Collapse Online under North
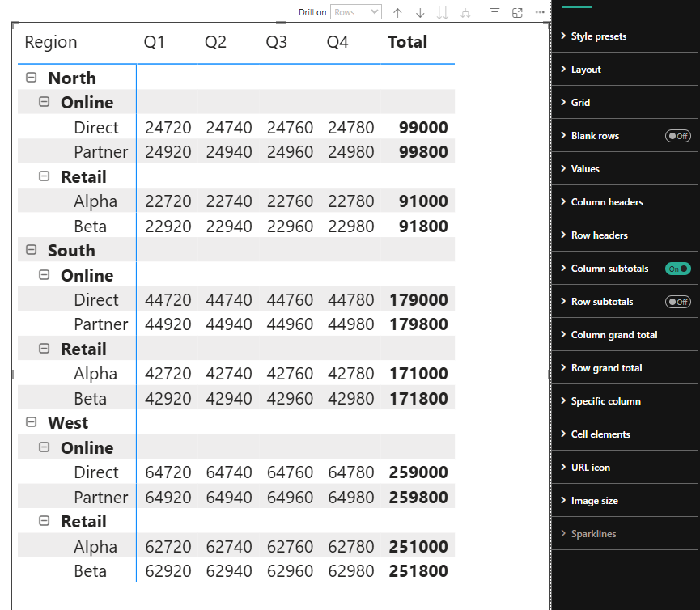 (x=44, y=102)
